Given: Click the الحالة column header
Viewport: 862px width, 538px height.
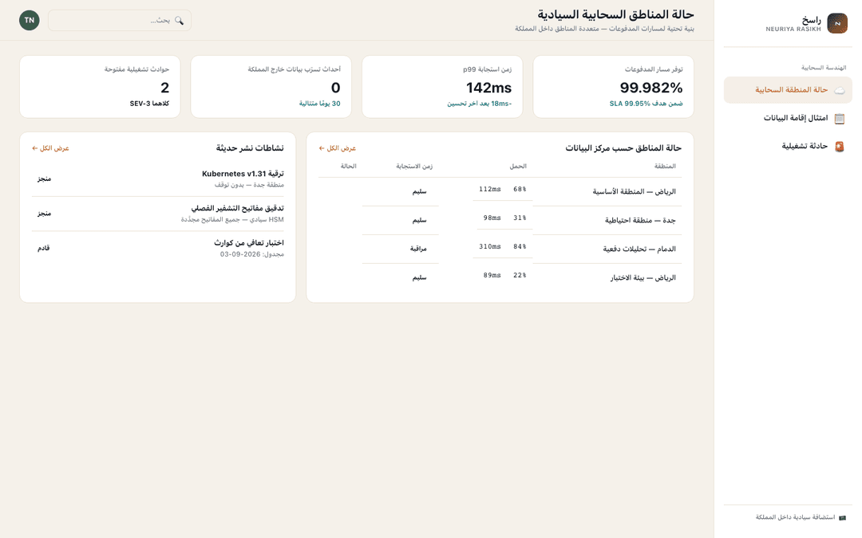Looking at the screenshot, I should coord(348,166).
